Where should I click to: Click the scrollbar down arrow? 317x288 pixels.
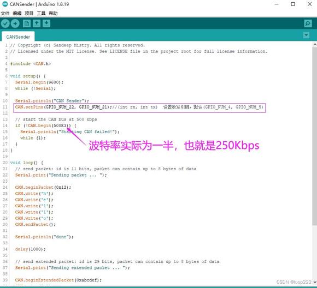click(x=315, y=282)
